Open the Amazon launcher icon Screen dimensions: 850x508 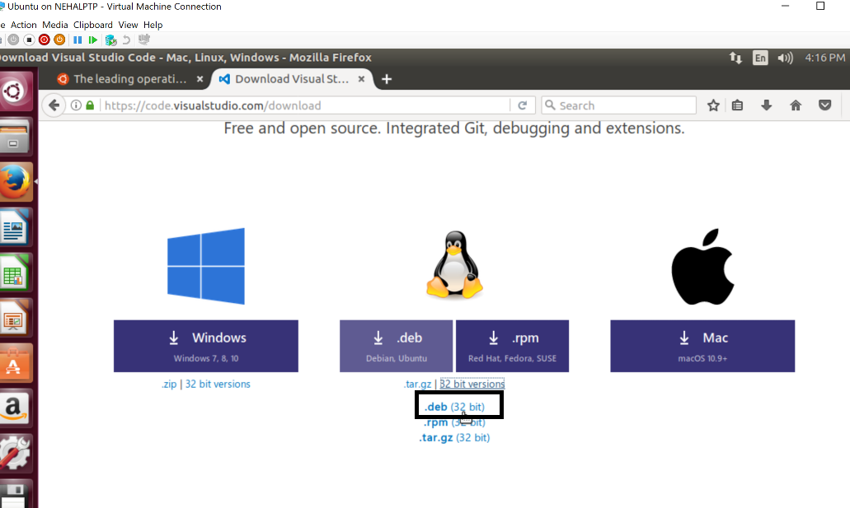(x=16, y=408)
